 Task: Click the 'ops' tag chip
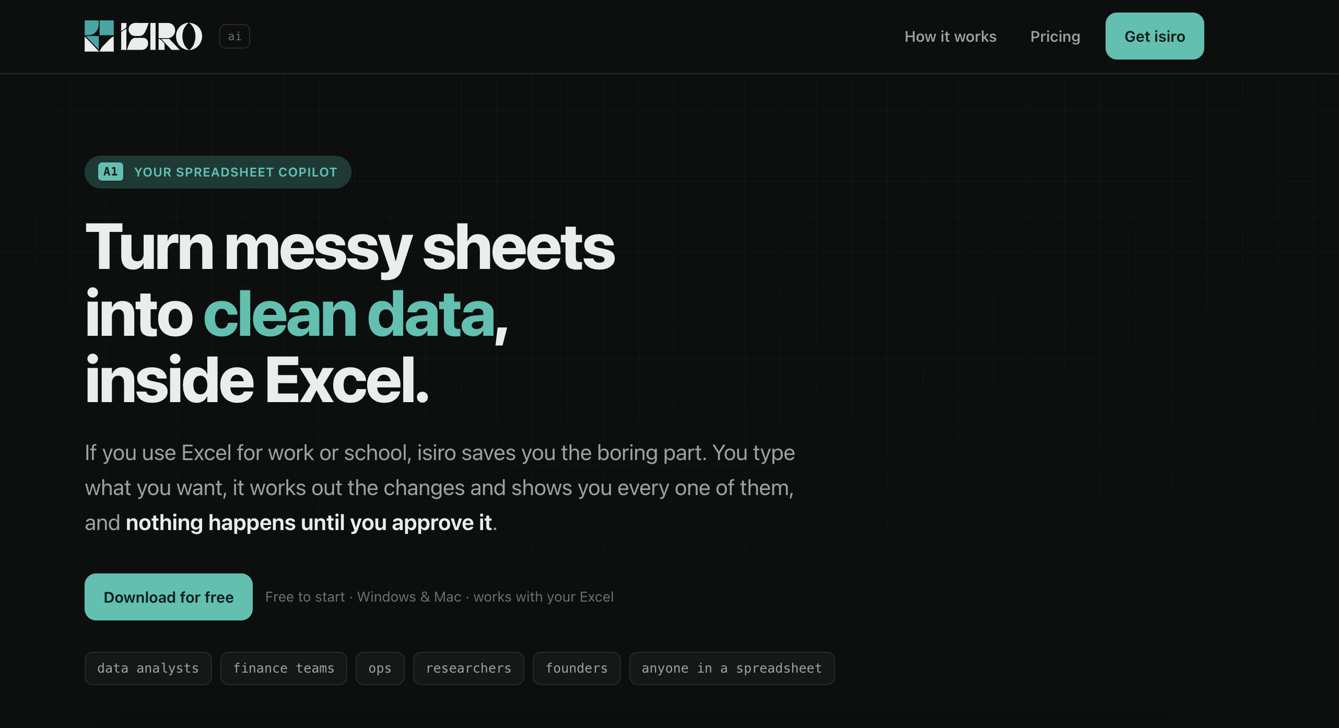(x=380, y=668)
